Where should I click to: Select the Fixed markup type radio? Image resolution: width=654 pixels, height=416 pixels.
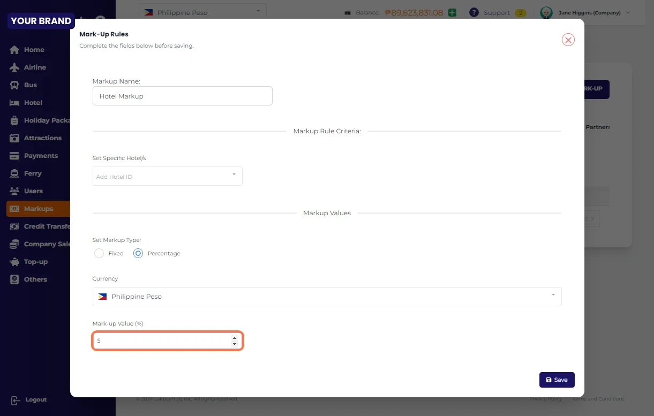click(x=99, y=253)
